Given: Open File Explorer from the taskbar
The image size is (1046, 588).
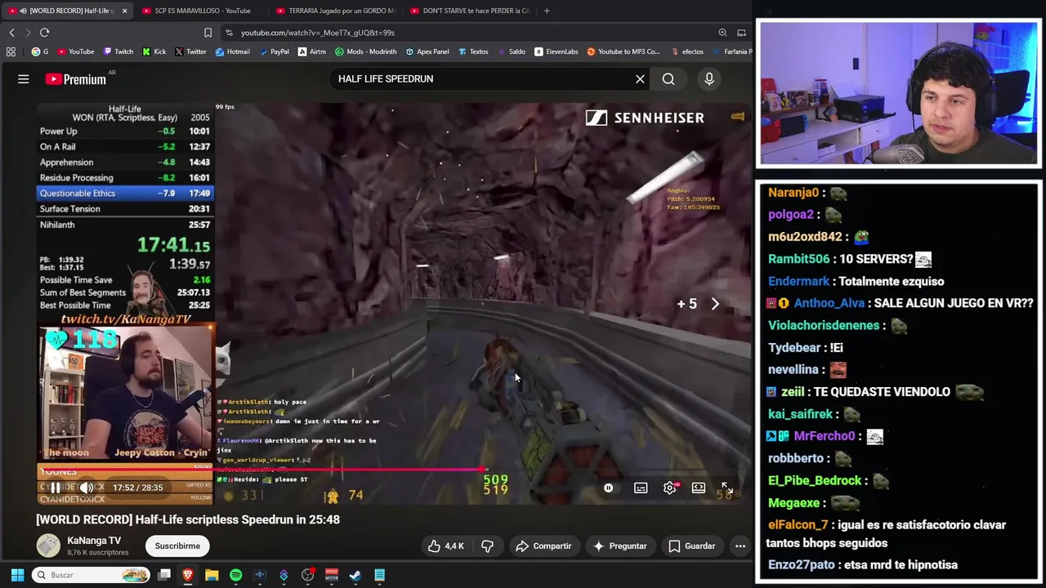Looking at the screenshot, I should click(212, 575).
